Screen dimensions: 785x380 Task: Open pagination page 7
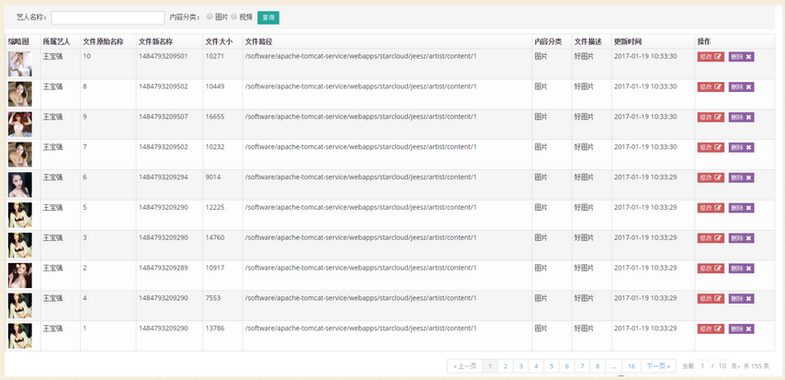582,366
